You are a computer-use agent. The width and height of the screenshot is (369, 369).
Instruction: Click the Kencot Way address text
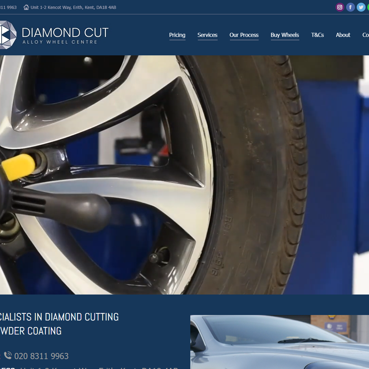73,7
